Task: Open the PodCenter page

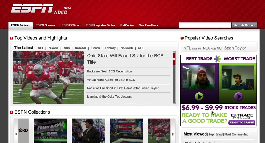Action: pos(127,25)
